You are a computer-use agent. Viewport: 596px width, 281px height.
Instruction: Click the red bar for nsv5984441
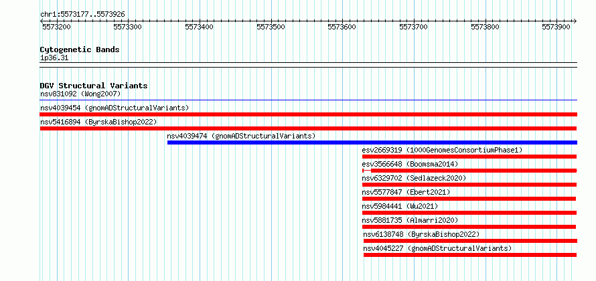click(x=469, y=213)
